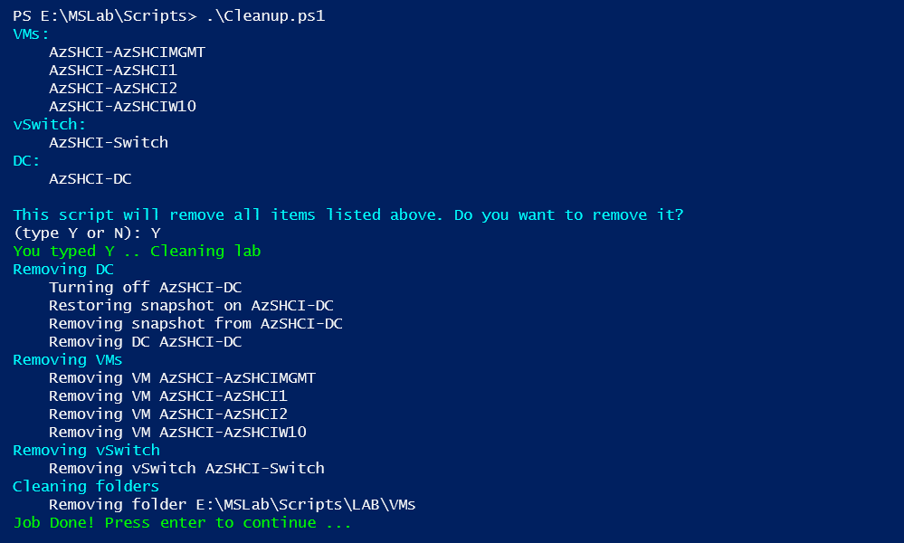Viewport: 904px width, 543px height.
Task: Click the command prompt line with Cleanup.ps1
Action: point(169,15)
